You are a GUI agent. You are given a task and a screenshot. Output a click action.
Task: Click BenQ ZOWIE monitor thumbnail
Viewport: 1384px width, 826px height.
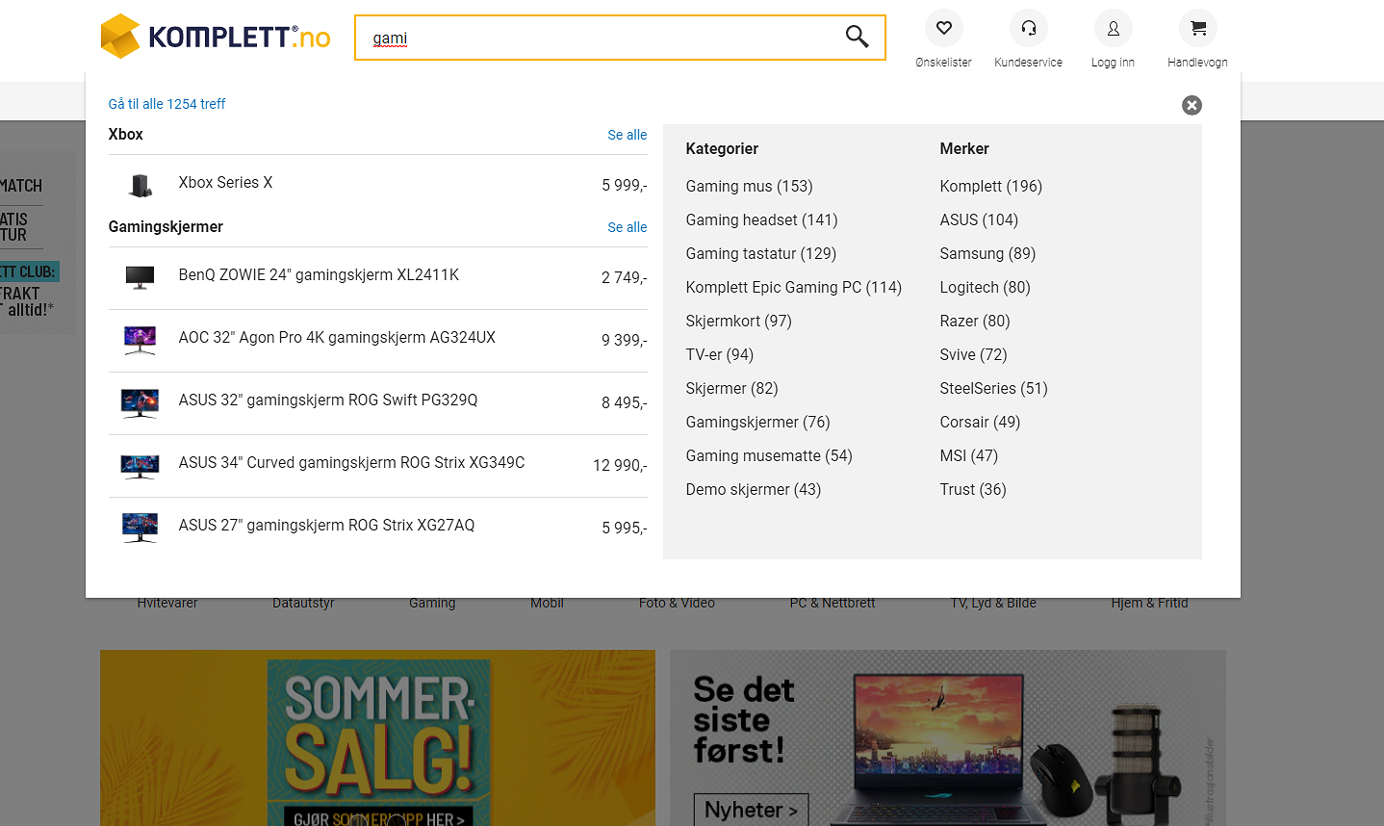[x=141, y=277]
